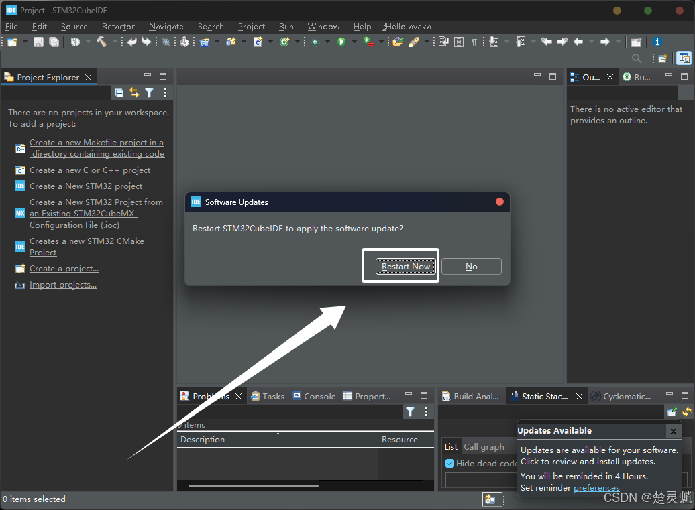Click the Save All toolbar icon

[54, 42]
